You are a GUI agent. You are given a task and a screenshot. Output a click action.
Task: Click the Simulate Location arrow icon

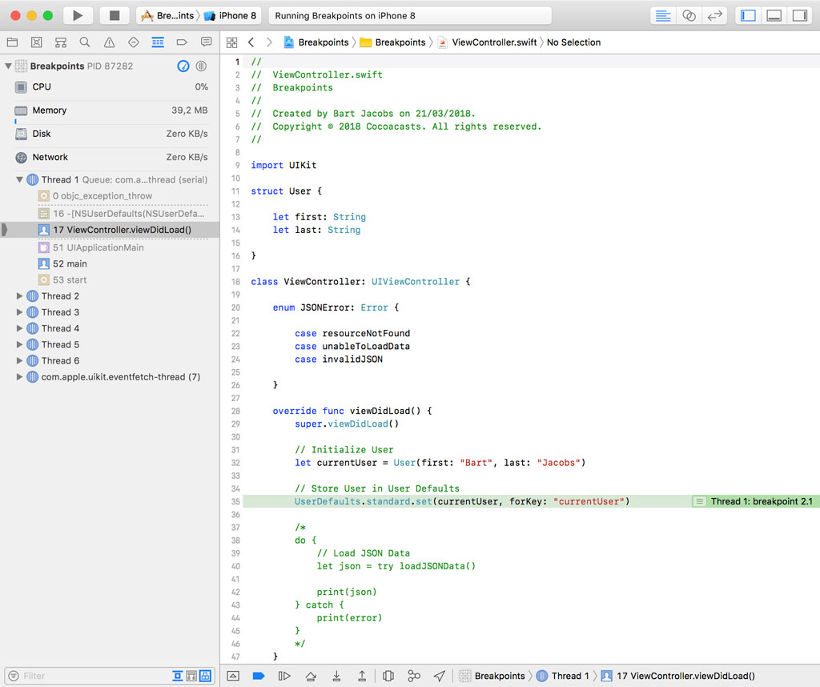[440, 676]
